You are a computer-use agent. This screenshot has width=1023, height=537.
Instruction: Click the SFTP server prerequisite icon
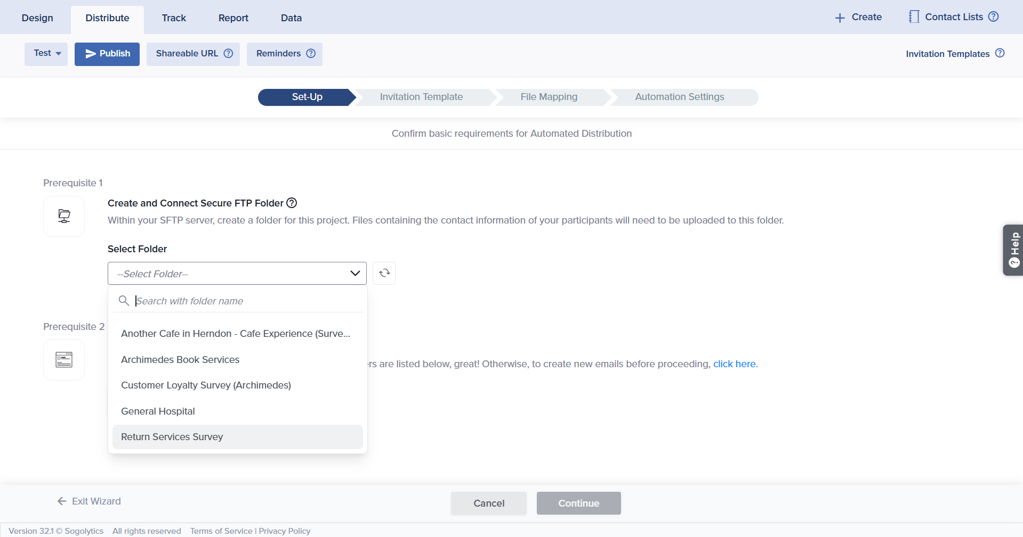(64, 216)
